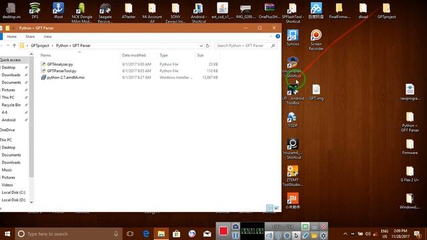Open the Share ribbon tab
This screenshot has height=240, width=427.
point(30,37)
